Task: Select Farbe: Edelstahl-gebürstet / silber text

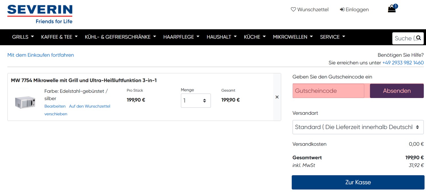Action: pyautogui.click(x=76, y=95)
